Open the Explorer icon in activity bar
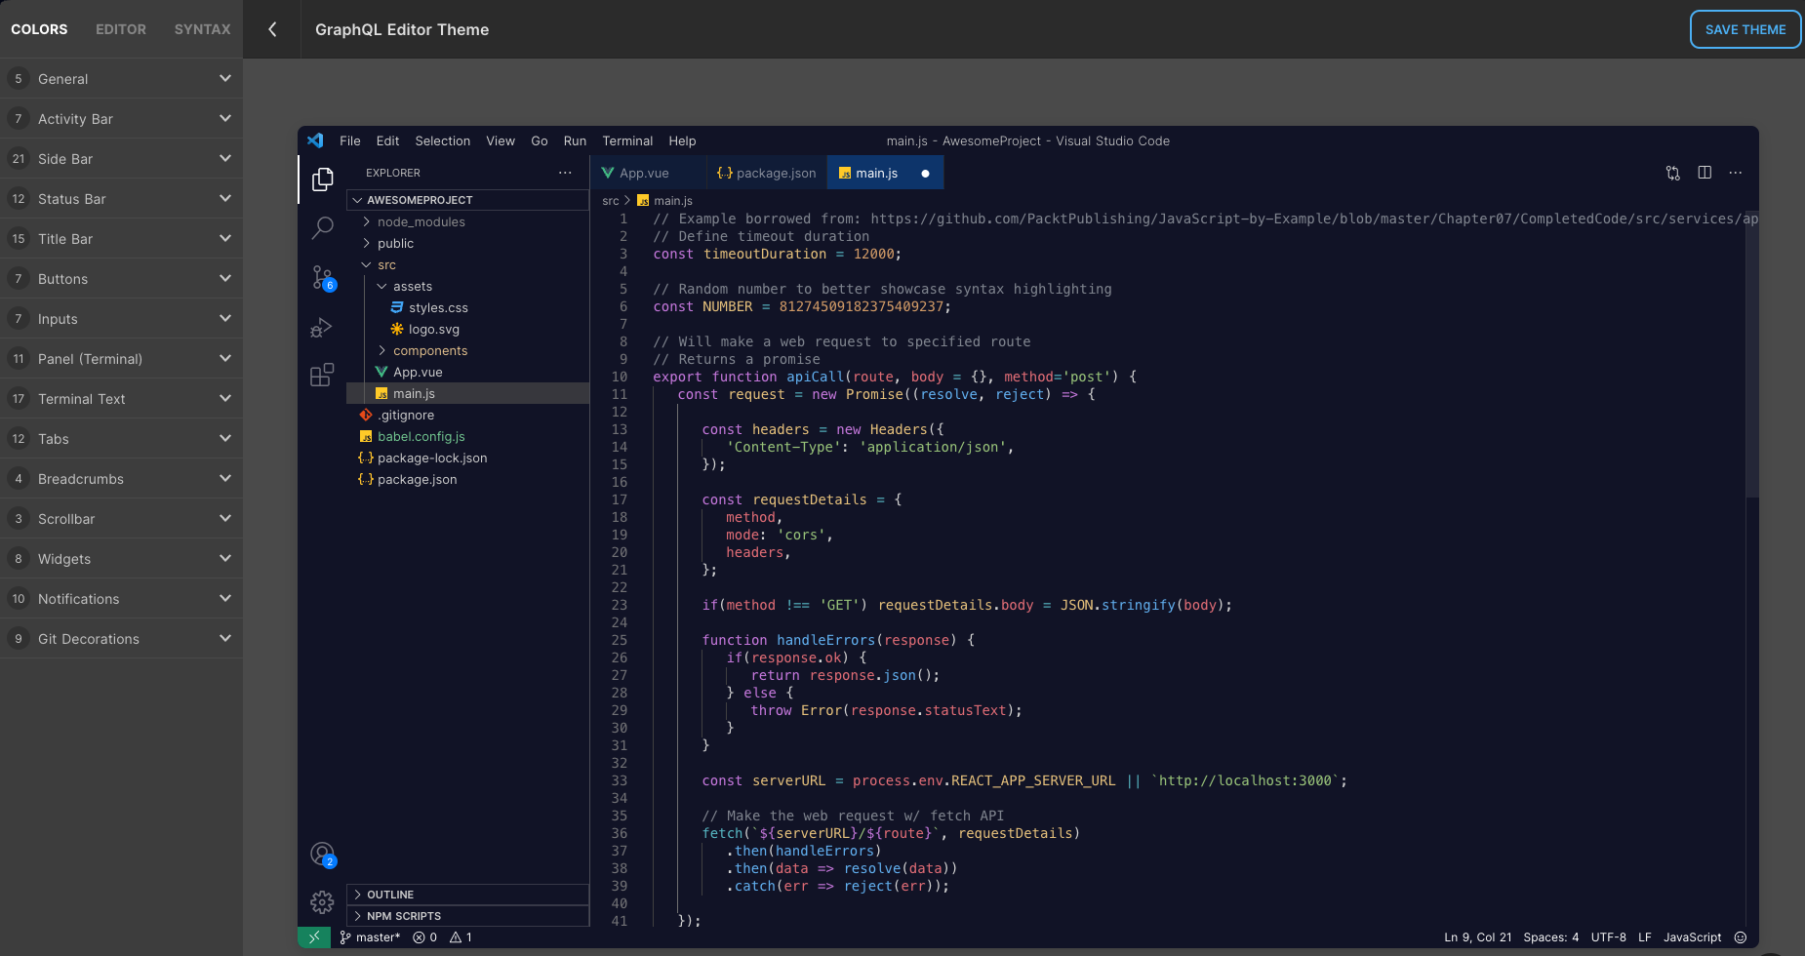 click(x=322, y=179)
